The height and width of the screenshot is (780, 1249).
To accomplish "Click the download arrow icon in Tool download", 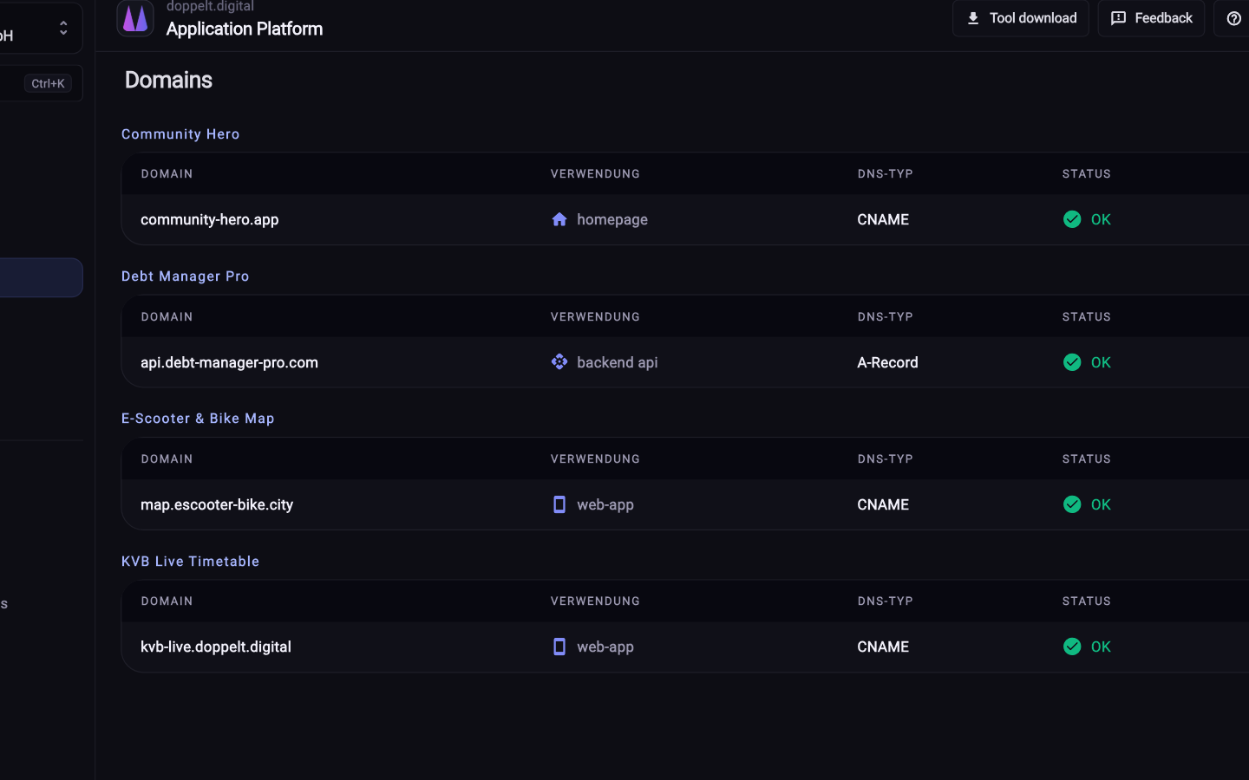I will pos(973,18).
